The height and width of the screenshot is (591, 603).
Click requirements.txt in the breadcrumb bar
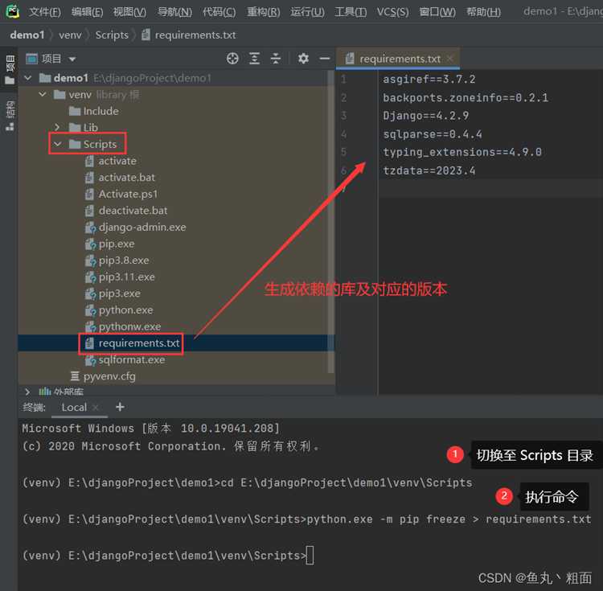[189, 35]
